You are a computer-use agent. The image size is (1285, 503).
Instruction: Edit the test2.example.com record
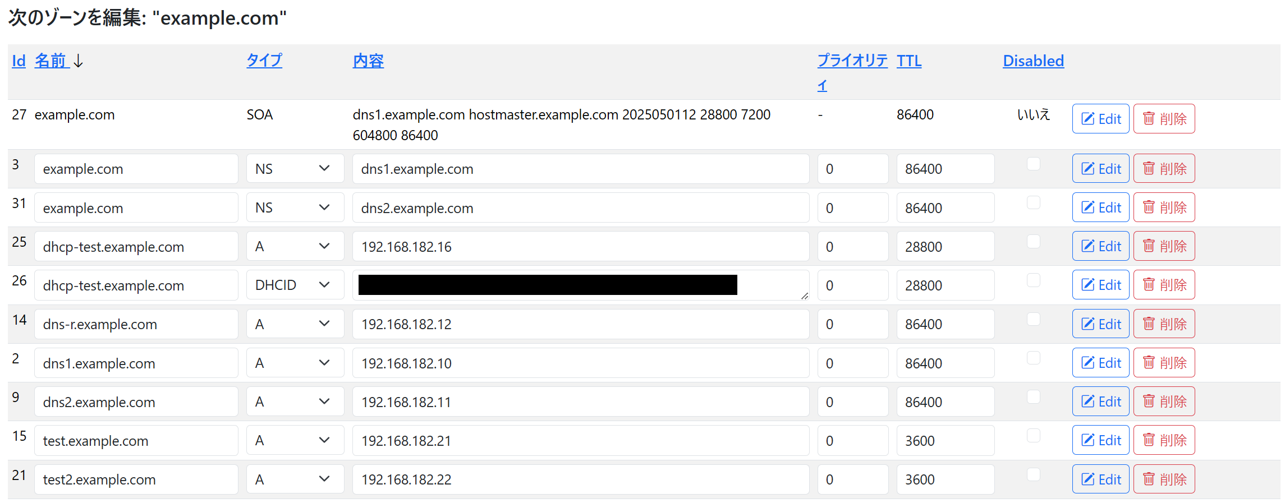tap(1100, 479)
